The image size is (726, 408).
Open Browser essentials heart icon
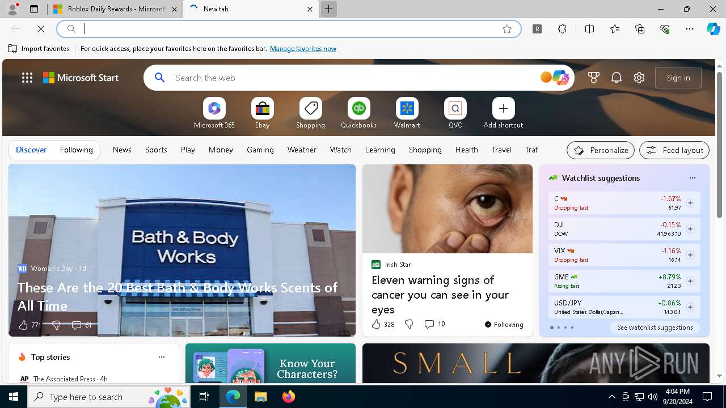[x=665, y=29]
